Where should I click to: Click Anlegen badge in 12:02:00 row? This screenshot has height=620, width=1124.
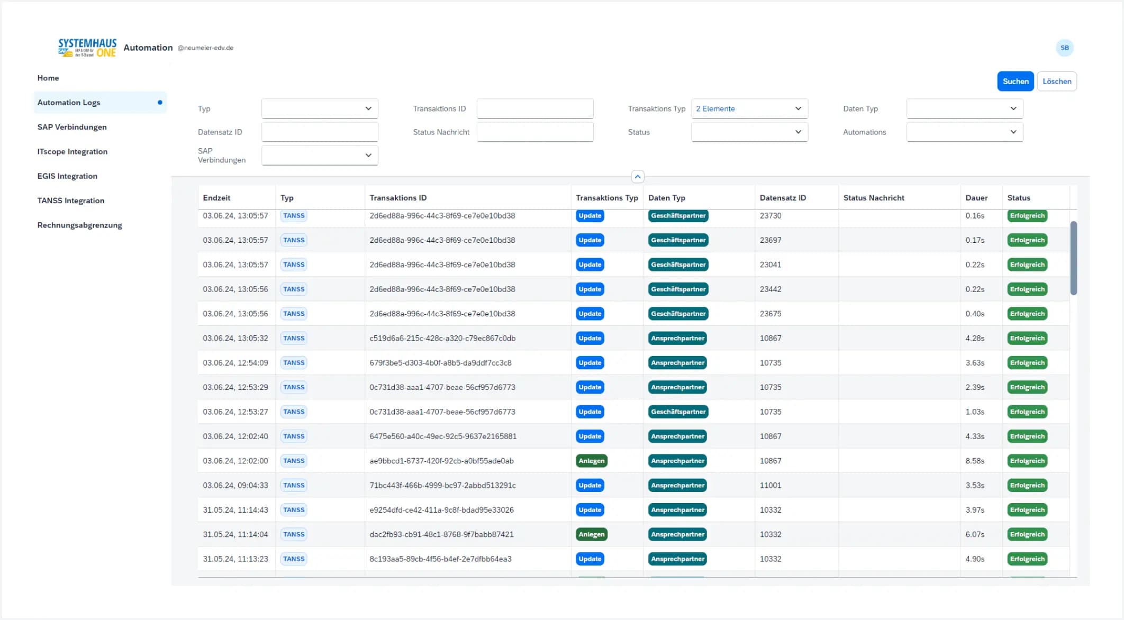[x=591, y=461]
